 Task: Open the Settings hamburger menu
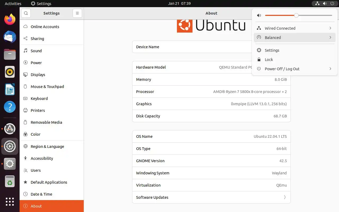(77, 13)
